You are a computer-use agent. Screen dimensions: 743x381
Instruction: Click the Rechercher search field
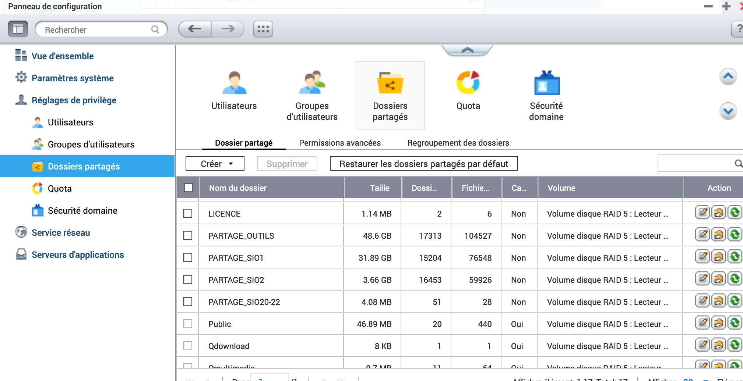96,30
